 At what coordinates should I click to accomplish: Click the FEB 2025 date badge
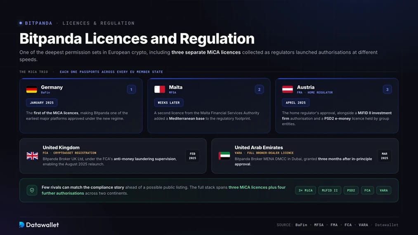click(192, 156)
